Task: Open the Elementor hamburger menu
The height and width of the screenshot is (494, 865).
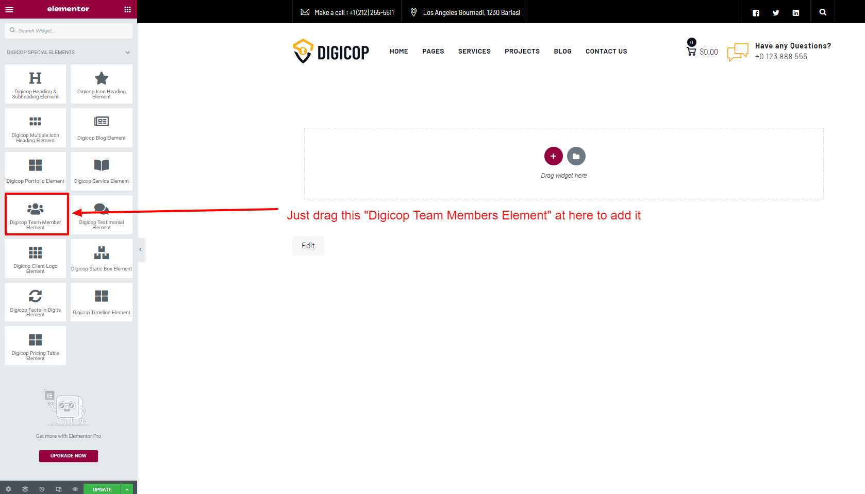Action: (9, 9)
